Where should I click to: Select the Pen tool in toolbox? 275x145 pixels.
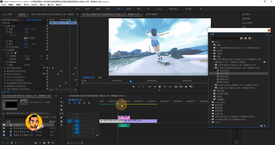[61, 117]
